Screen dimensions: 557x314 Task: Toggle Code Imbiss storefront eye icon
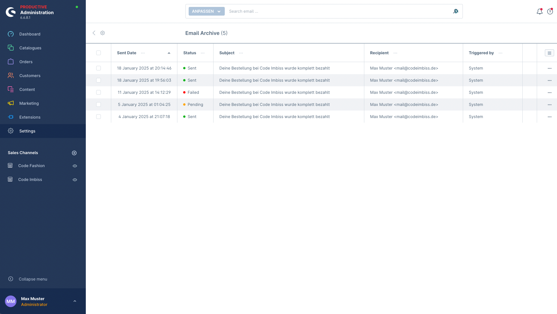75,180
